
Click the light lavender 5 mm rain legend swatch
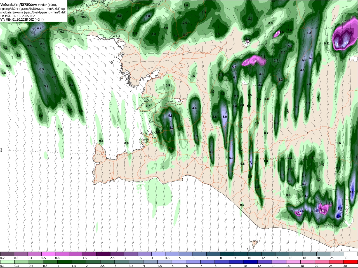tap(179, 262)
